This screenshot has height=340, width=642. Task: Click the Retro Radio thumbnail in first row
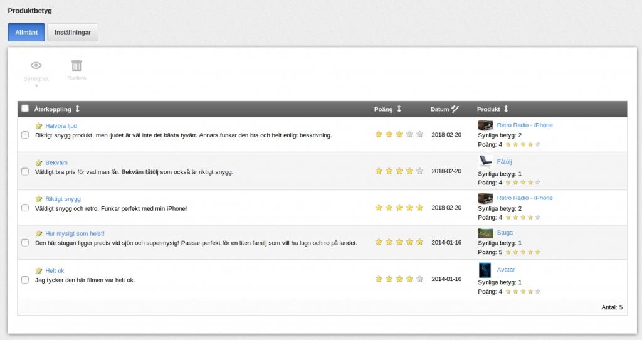click(485, 125)
